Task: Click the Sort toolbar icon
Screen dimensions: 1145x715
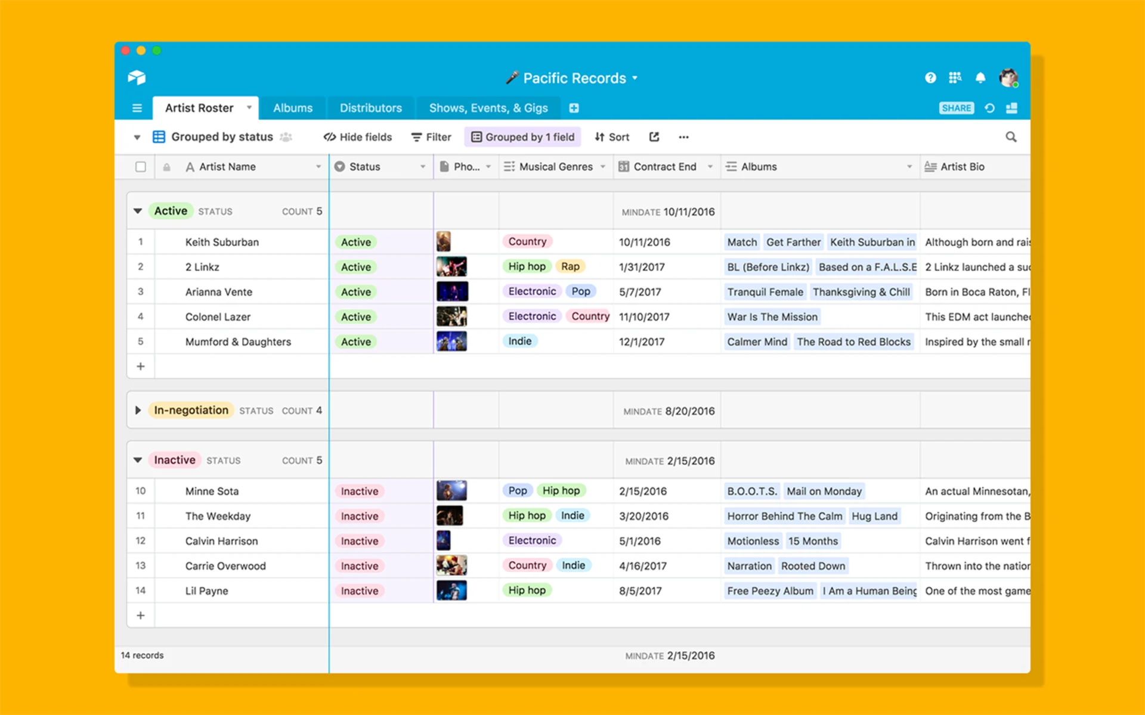Action: coord(612,136)
